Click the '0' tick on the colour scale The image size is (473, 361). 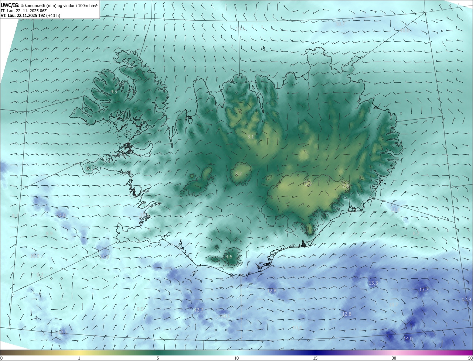(x=1, y=358)
